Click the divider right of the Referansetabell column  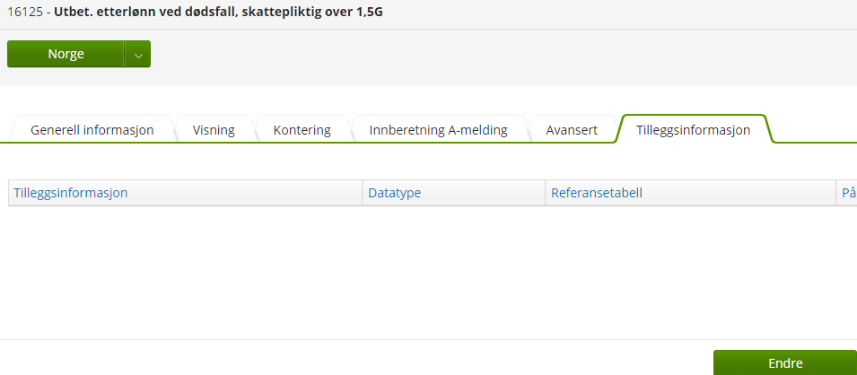836,193
